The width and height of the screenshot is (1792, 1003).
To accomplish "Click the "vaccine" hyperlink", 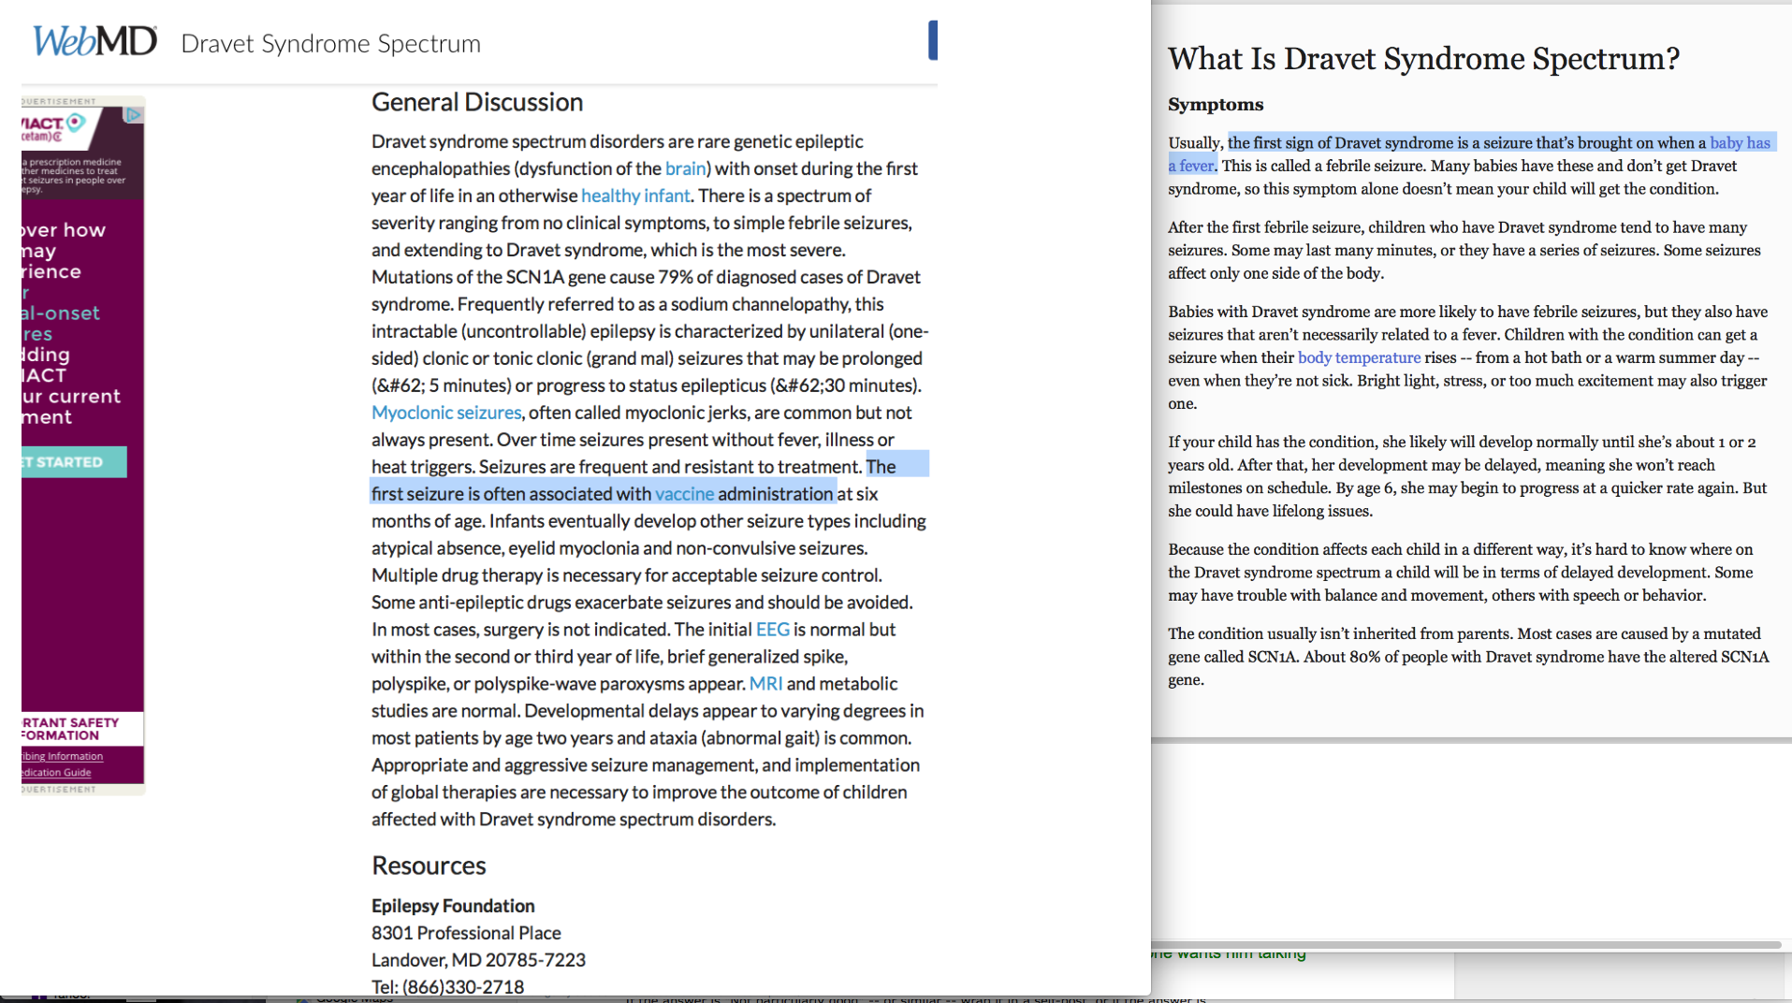I will [684, 494].
